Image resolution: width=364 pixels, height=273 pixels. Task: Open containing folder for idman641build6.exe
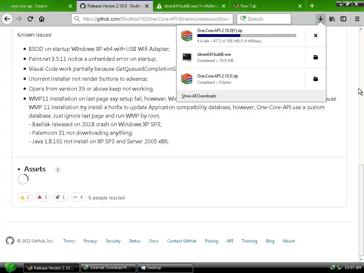[x=316, y=57]
